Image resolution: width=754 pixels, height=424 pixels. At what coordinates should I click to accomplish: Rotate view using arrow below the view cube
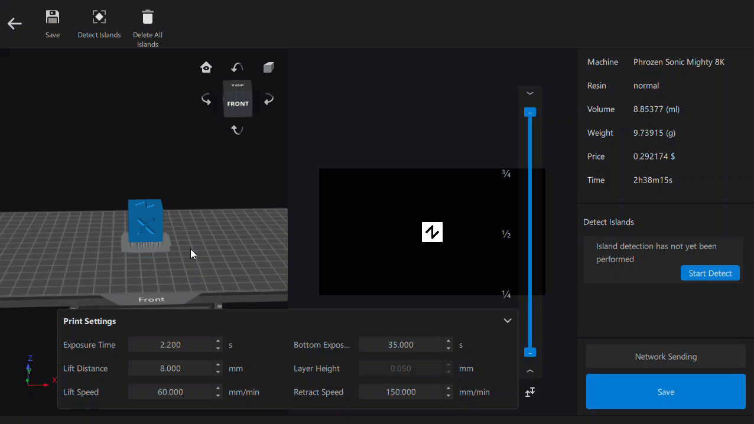click(x=238, y=130)
